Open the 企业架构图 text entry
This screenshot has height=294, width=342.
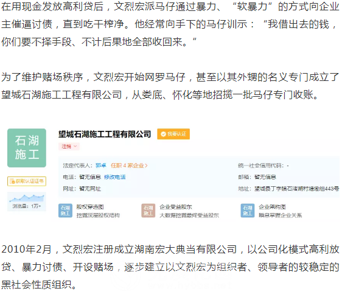point(272,207)
